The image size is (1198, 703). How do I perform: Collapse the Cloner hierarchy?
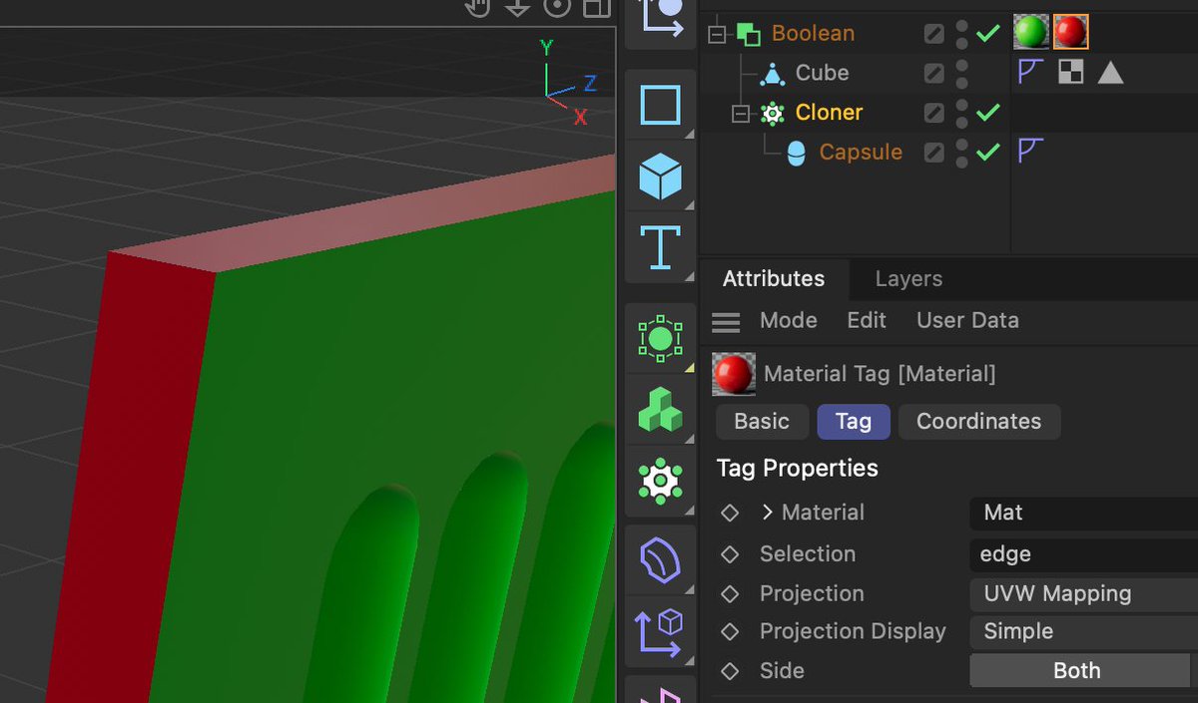tap(740, 114)
